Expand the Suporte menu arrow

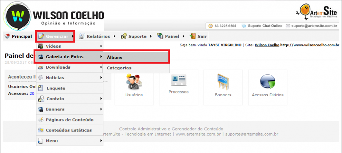[151, 36]
